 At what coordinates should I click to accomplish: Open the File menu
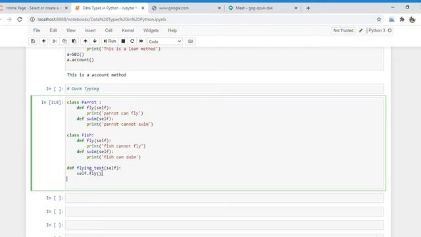point(37,30)
